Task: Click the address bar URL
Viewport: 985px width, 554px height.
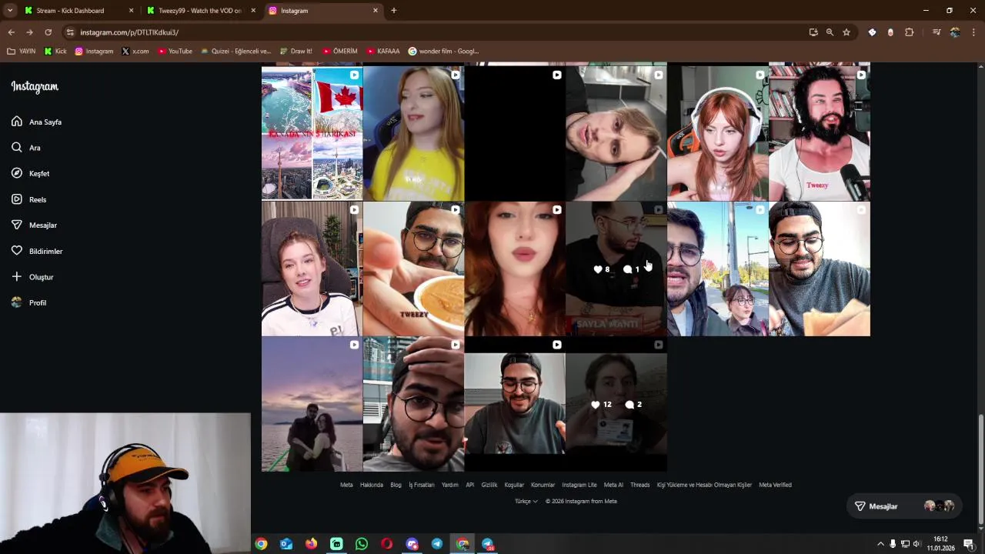Action: tap(129, 32)
